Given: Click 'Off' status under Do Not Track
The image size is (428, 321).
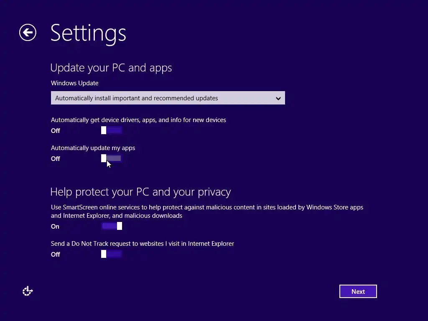Looking at the screenshot, I should coord(56,255).
